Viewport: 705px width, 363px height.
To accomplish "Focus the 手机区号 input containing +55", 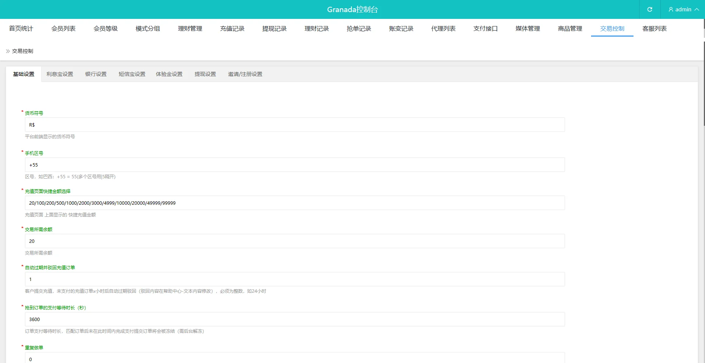I will tap(294, 165).
